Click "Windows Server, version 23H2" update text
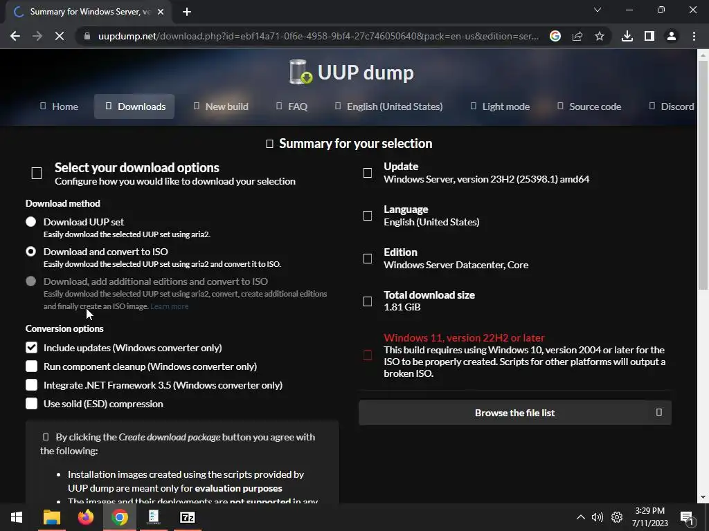709x531 pixels. coord(487,179)
